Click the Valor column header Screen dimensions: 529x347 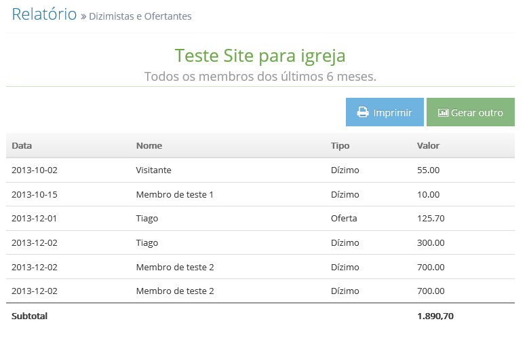click(428, 145)
